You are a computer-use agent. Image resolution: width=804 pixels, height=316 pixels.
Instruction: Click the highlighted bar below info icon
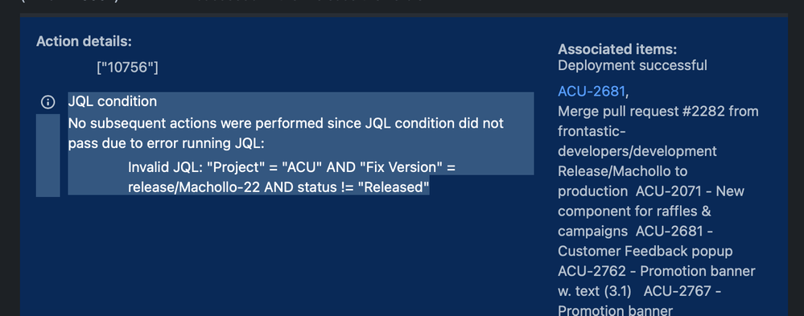[x=47, y=156]
